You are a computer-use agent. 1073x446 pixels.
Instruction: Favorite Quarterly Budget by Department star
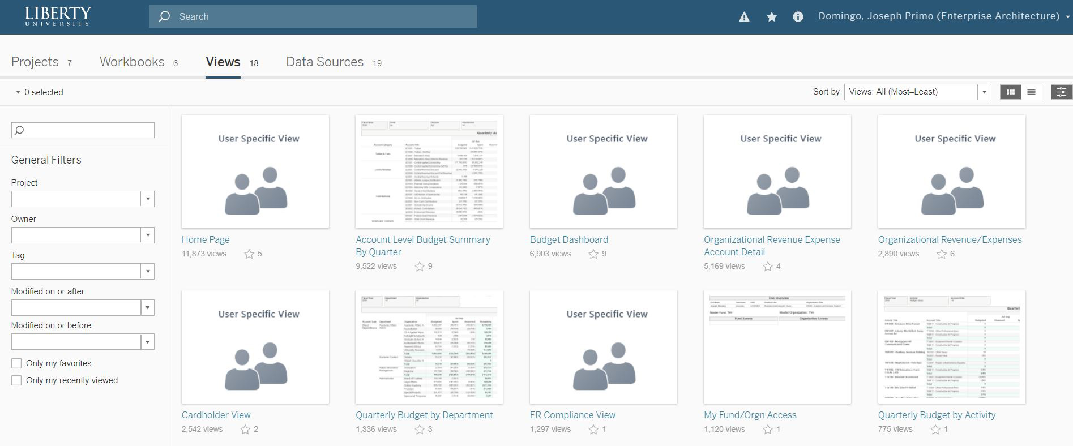420,430
